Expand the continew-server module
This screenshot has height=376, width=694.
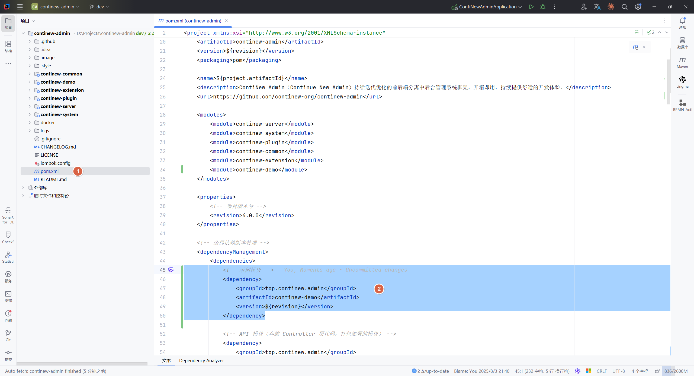pos(30,106)
